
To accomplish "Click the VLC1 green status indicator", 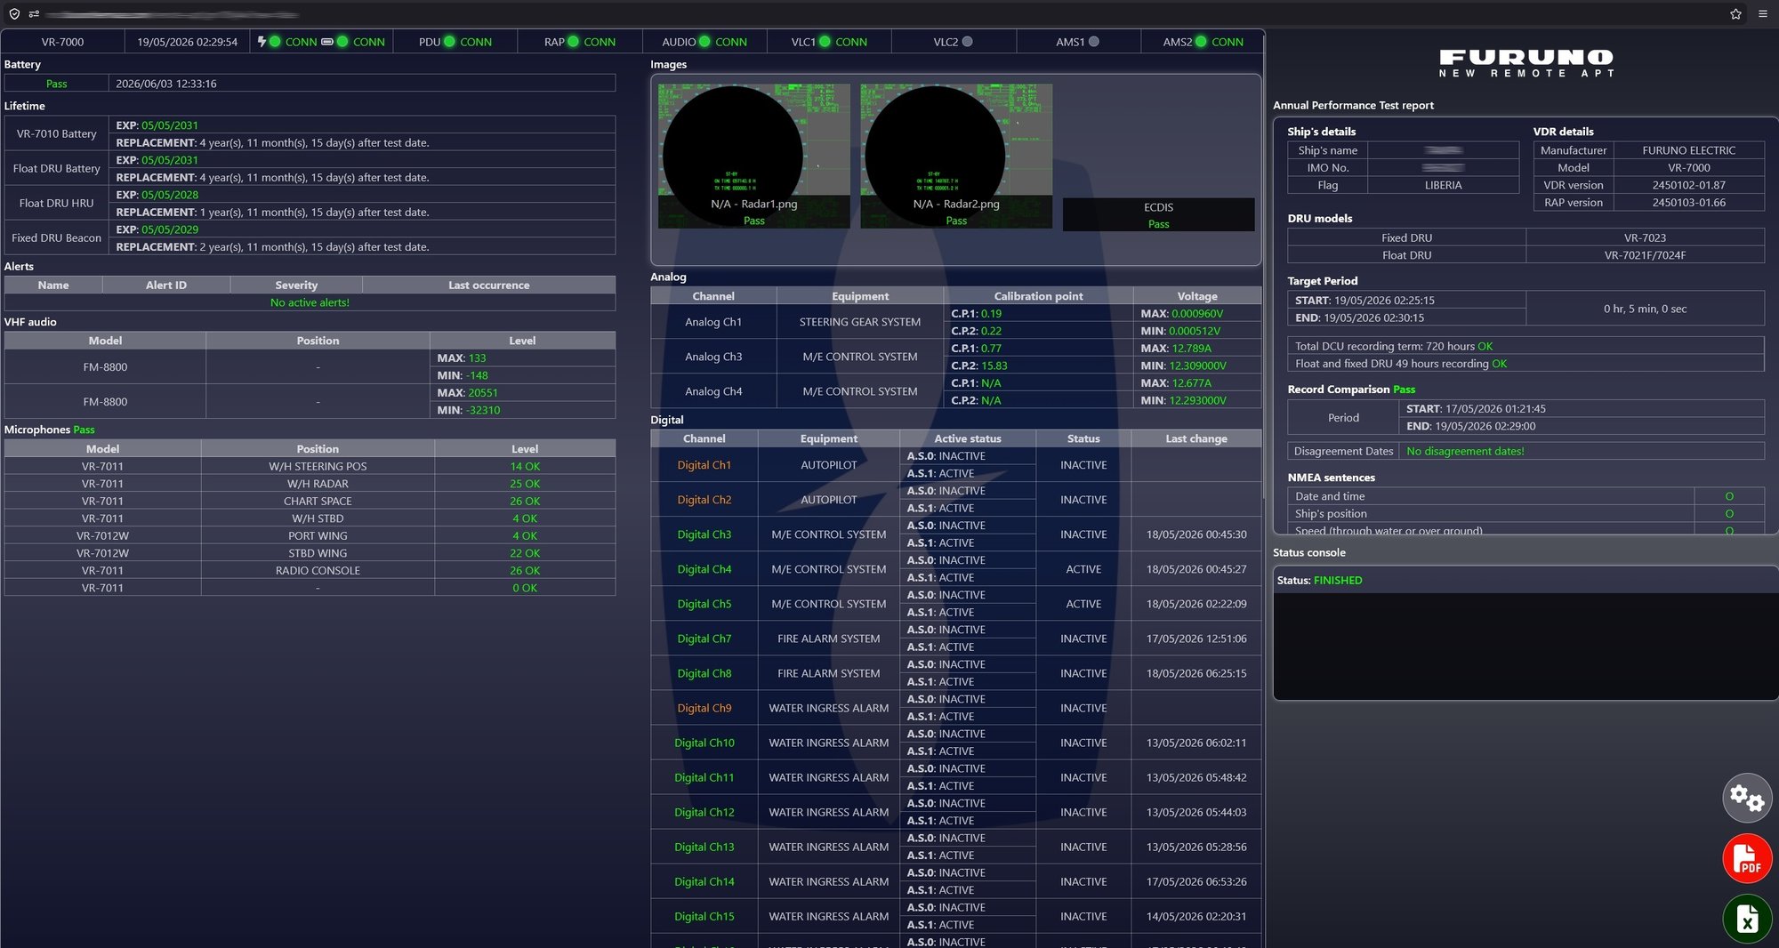I will pyautogui.click(x=825, y=42).
